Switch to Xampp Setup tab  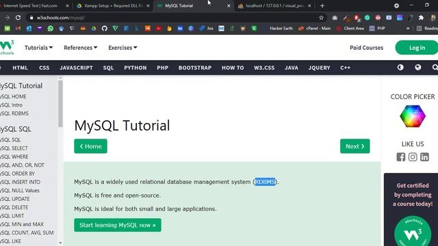113,5
